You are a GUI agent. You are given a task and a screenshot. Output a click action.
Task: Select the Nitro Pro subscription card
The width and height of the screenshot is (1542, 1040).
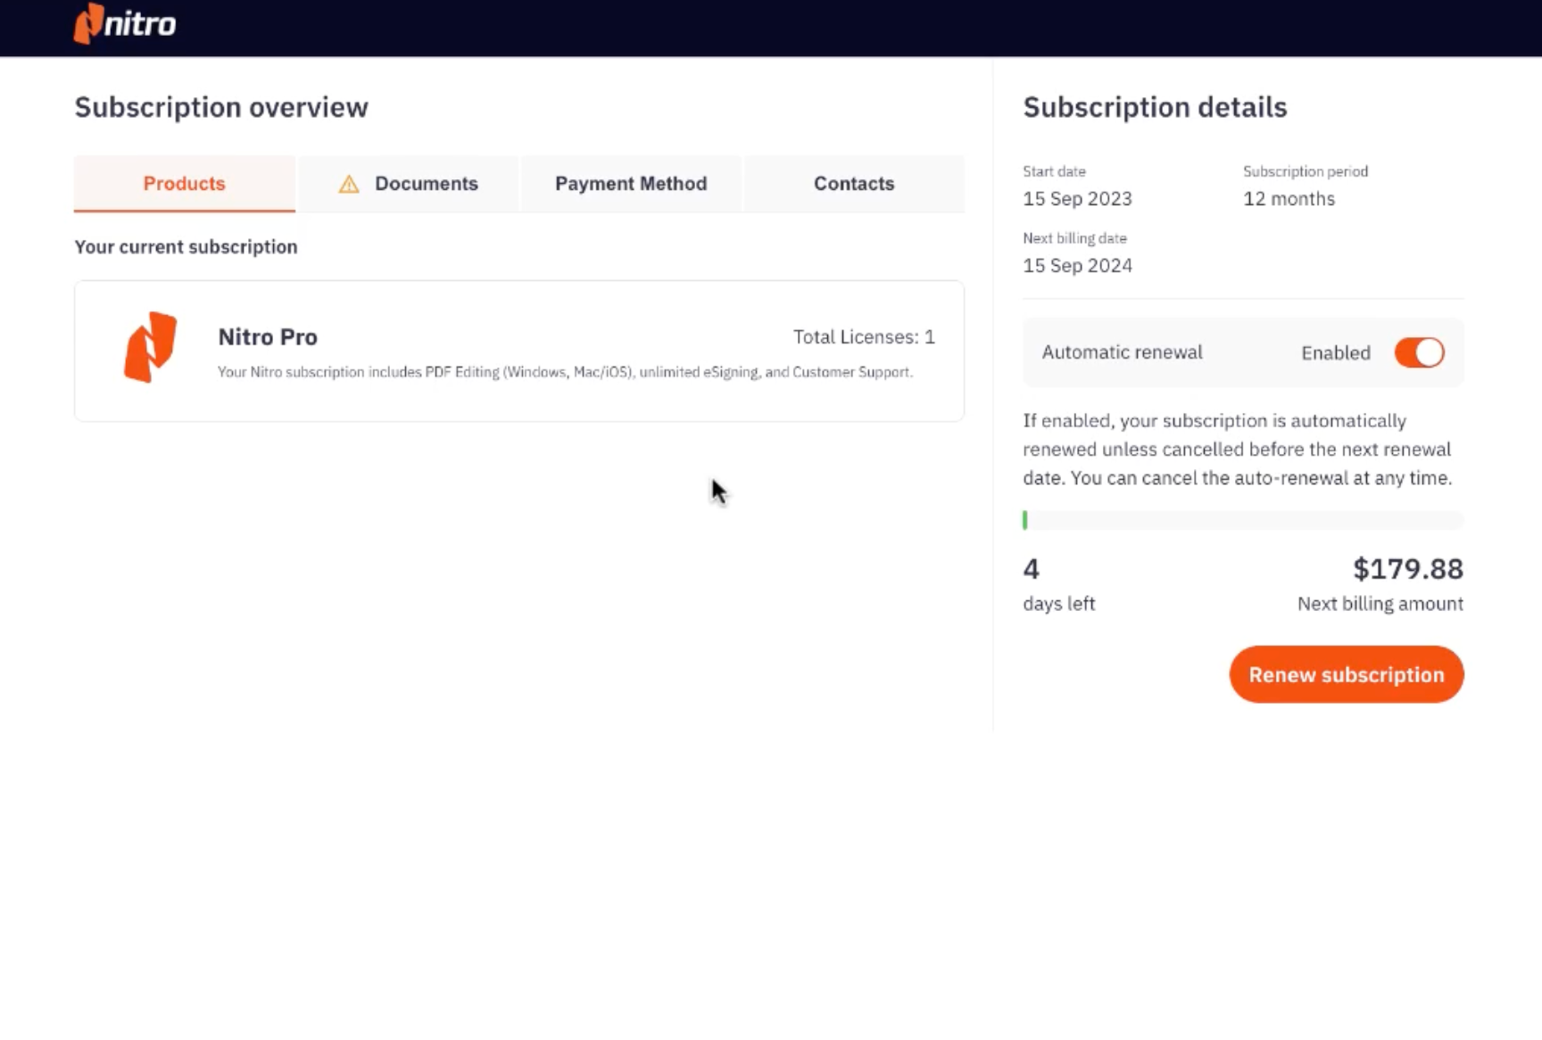[518, 351]
